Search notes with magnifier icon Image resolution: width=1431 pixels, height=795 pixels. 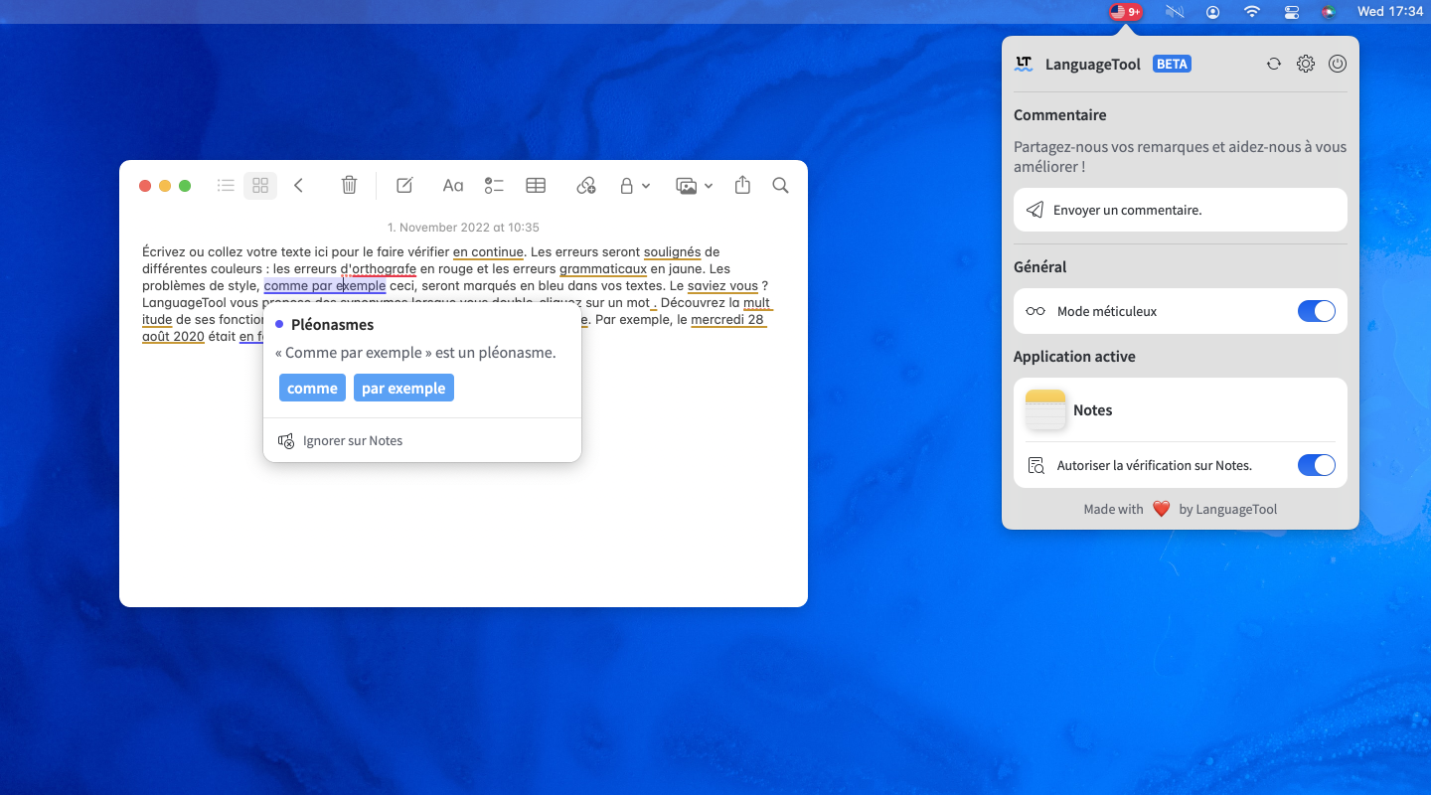[x=781, y=186]
